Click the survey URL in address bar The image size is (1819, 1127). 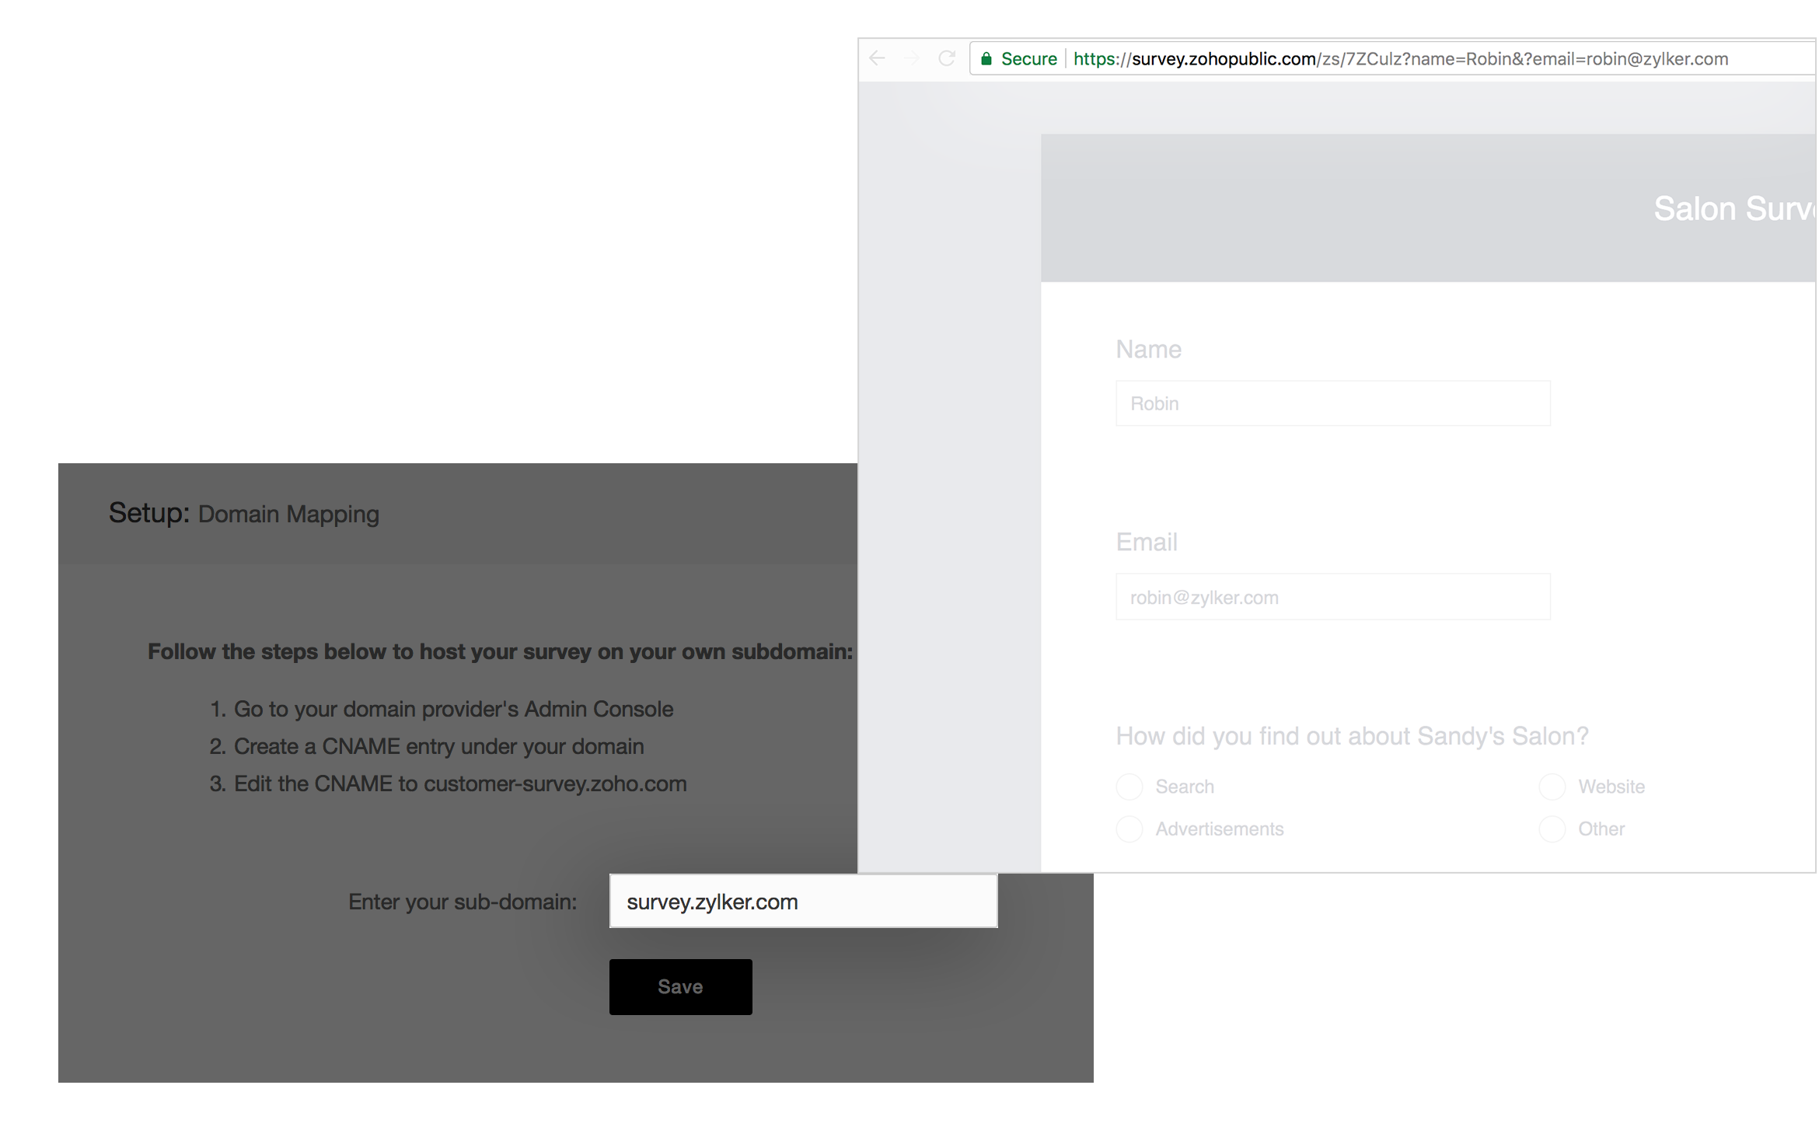coord(1399,59)
